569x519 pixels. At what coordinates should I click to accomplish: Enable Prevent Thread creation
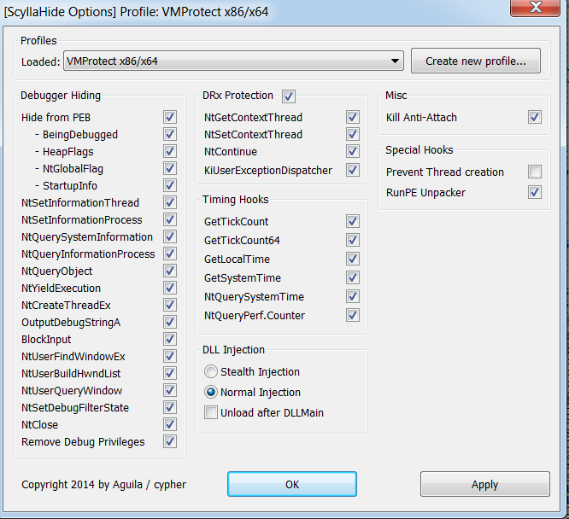[x=535, y=172]
